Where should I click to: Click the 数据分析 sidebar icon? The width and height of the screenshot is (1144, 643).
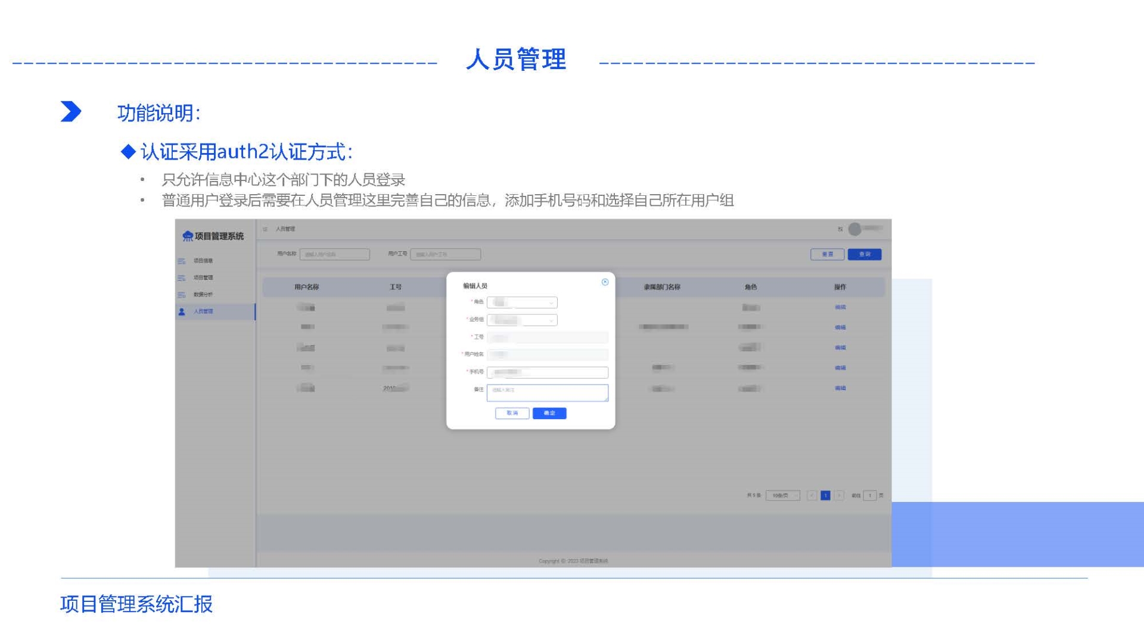[x=182, y=295]
